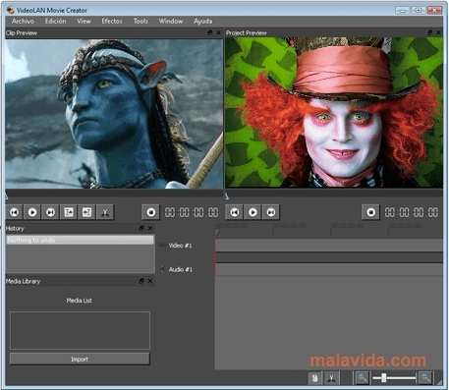Select the 'Nothing to undo' history entry
This screenshot has height=390, width=449.
coord(80,240)
